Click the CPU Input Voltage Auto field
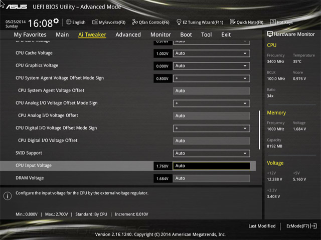The width and height of the screenshot is (321, 240). coord(212,166)
